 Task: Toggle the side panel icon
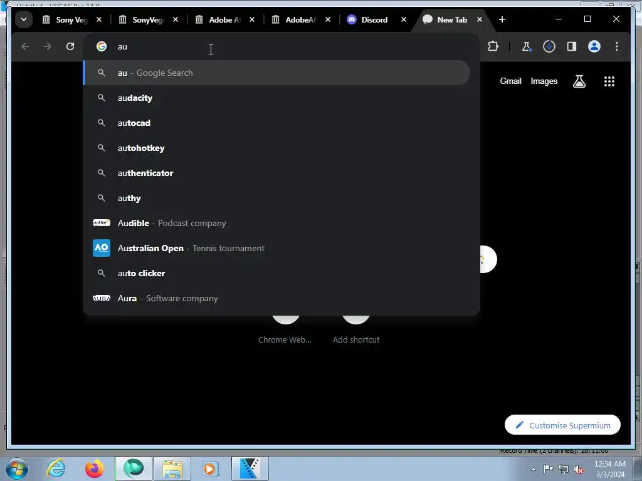tap(572, 46)
